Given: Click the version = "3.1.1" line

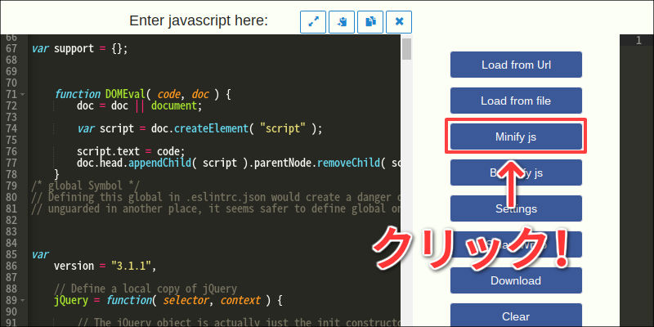Looking at the screenshot, I should point(105,266).
